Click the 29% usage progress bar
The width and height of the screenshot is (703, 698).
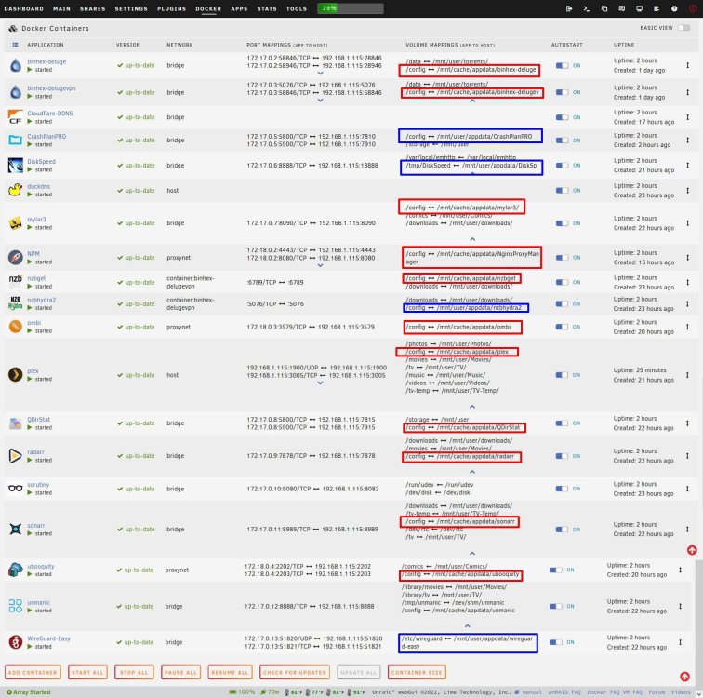[351, 8]
